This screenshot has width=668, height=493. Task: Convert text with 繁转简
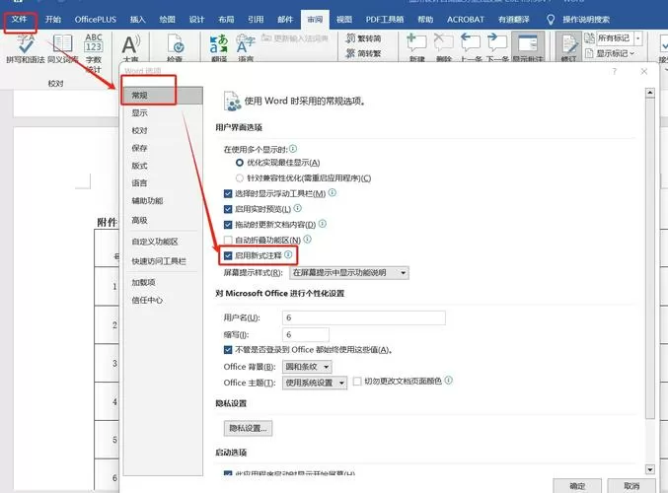tap(363, 38)
